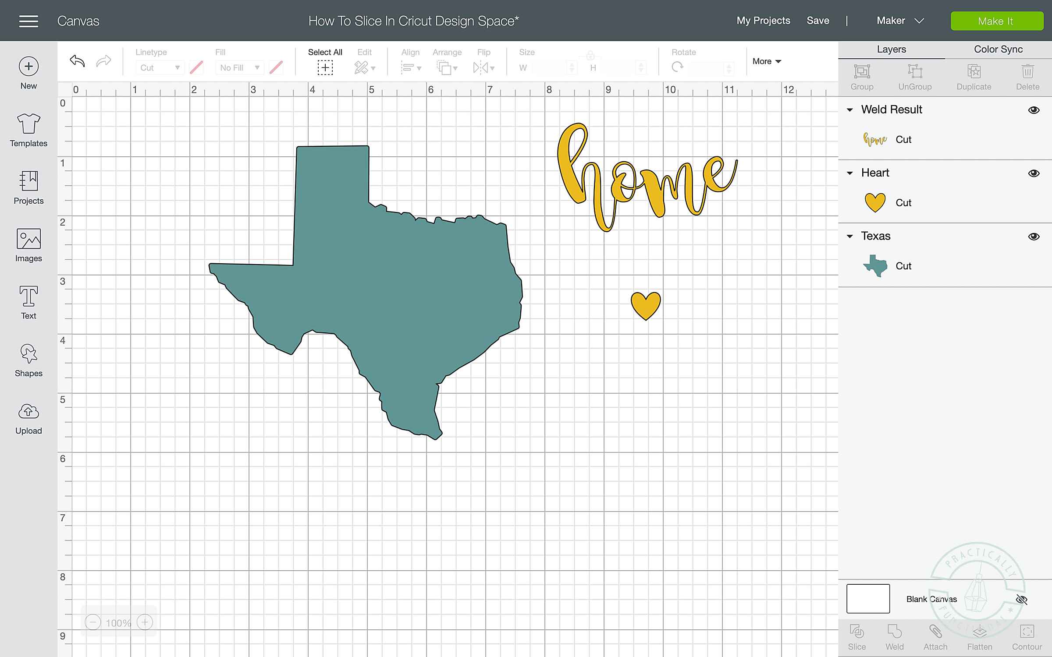Click the Select All icon

click(325, 67)
